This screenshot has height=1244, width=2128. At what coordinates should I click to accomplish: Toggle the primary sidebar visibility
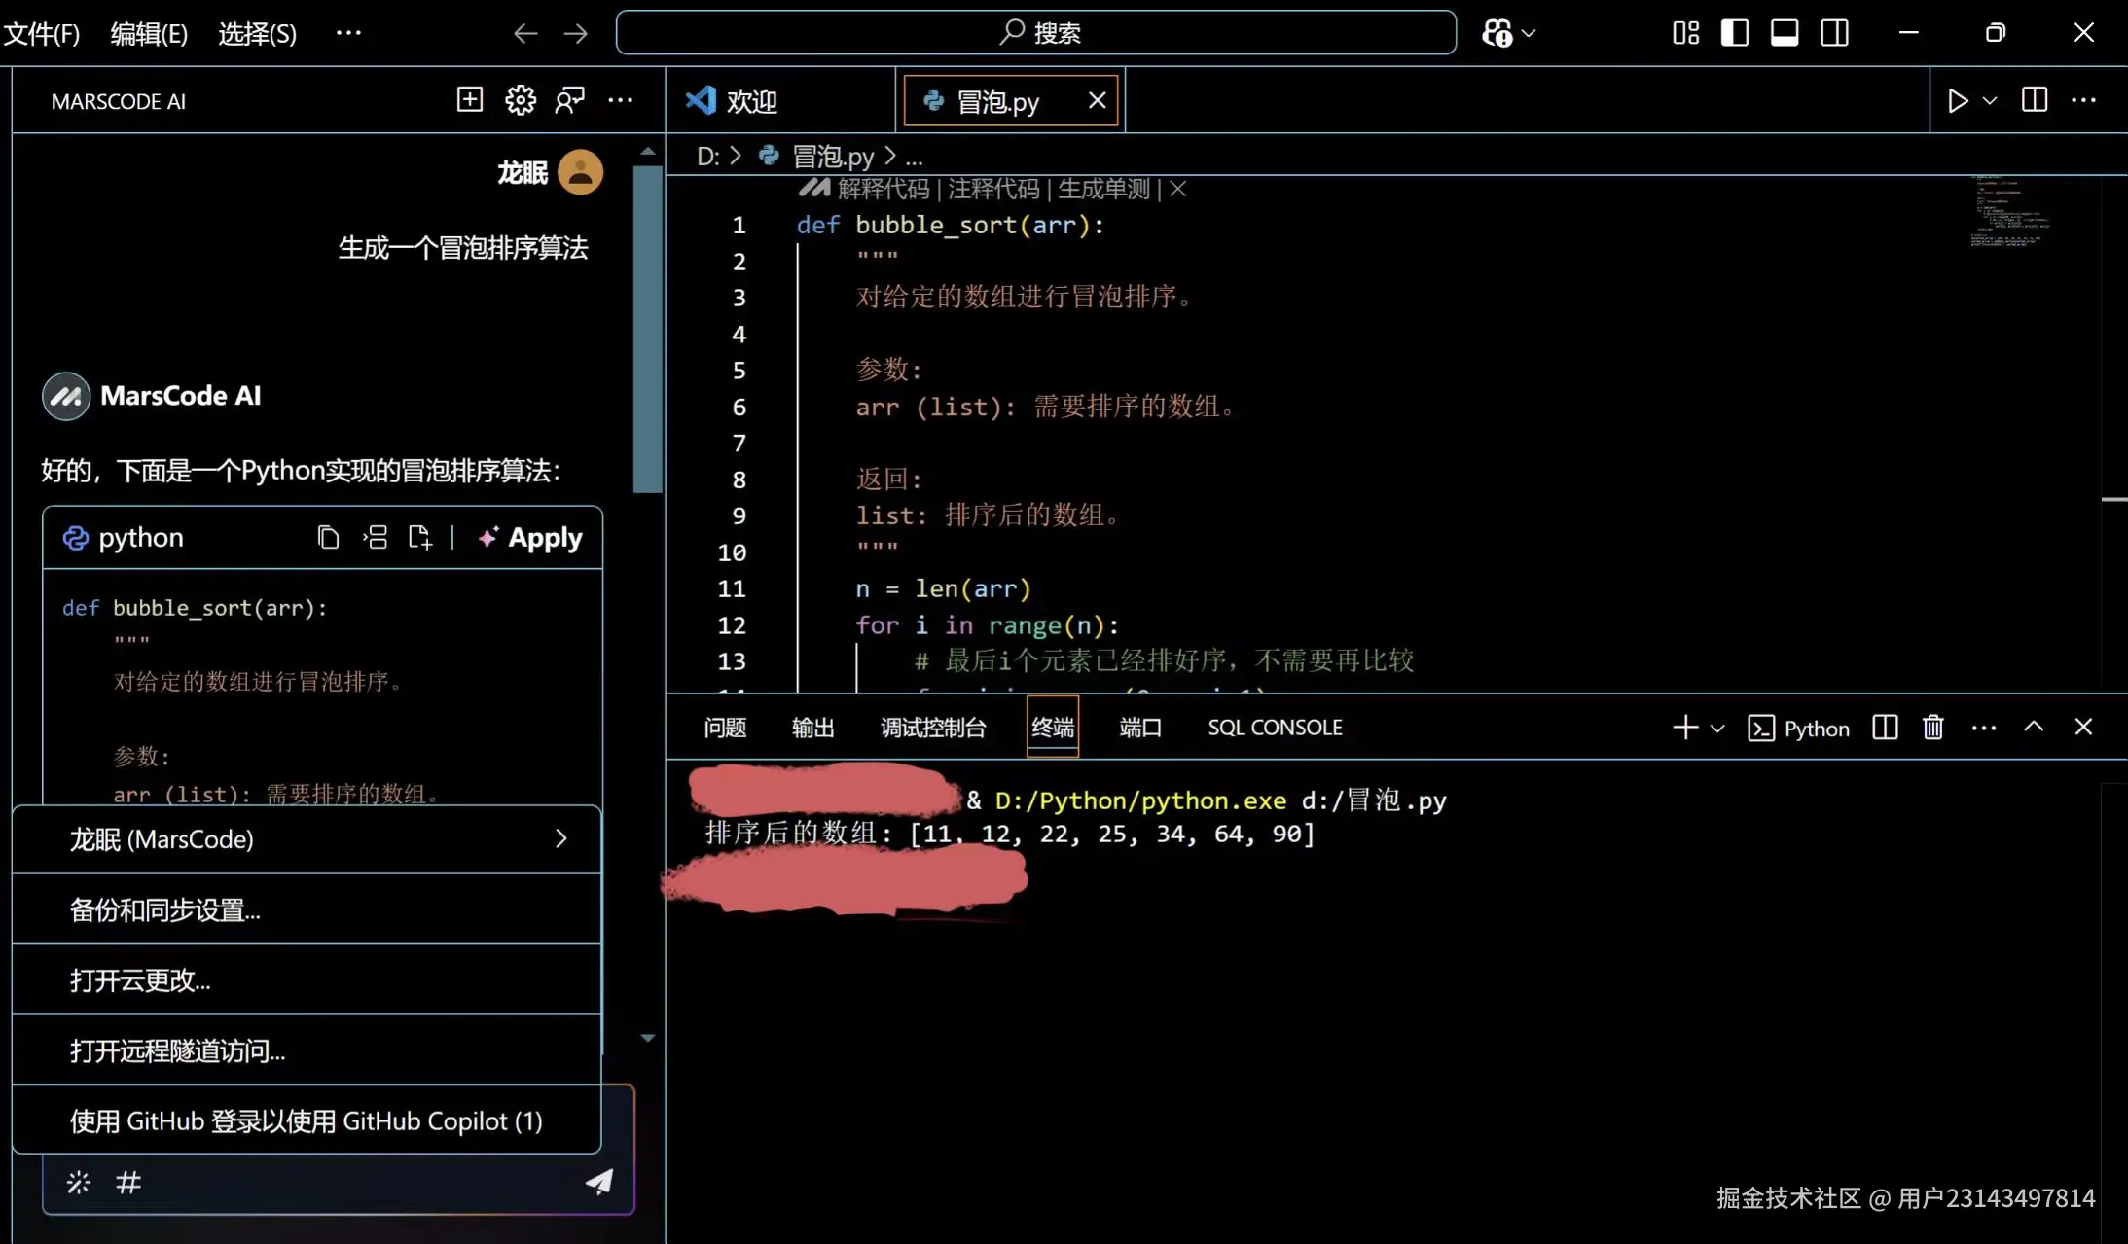pos(1735,32)
